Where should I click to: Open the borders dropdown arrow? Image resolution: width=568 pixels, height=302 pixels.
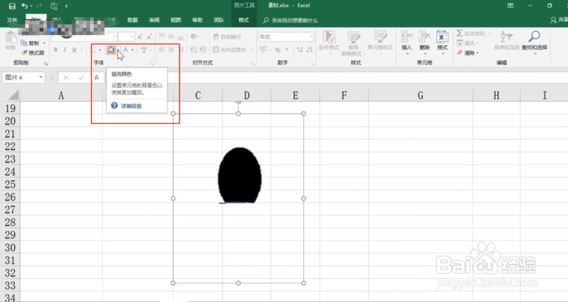pyautogui.click(x=99, y=49)
